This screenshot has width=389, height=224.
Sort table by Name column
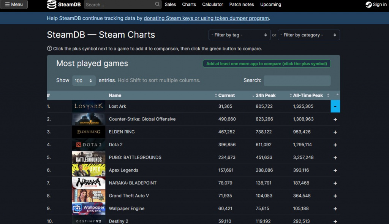point(115,95)
